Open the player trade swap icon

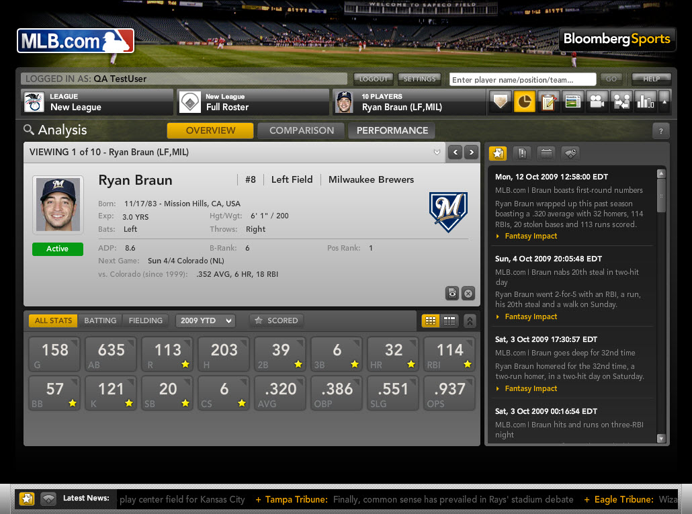(621, 102)
